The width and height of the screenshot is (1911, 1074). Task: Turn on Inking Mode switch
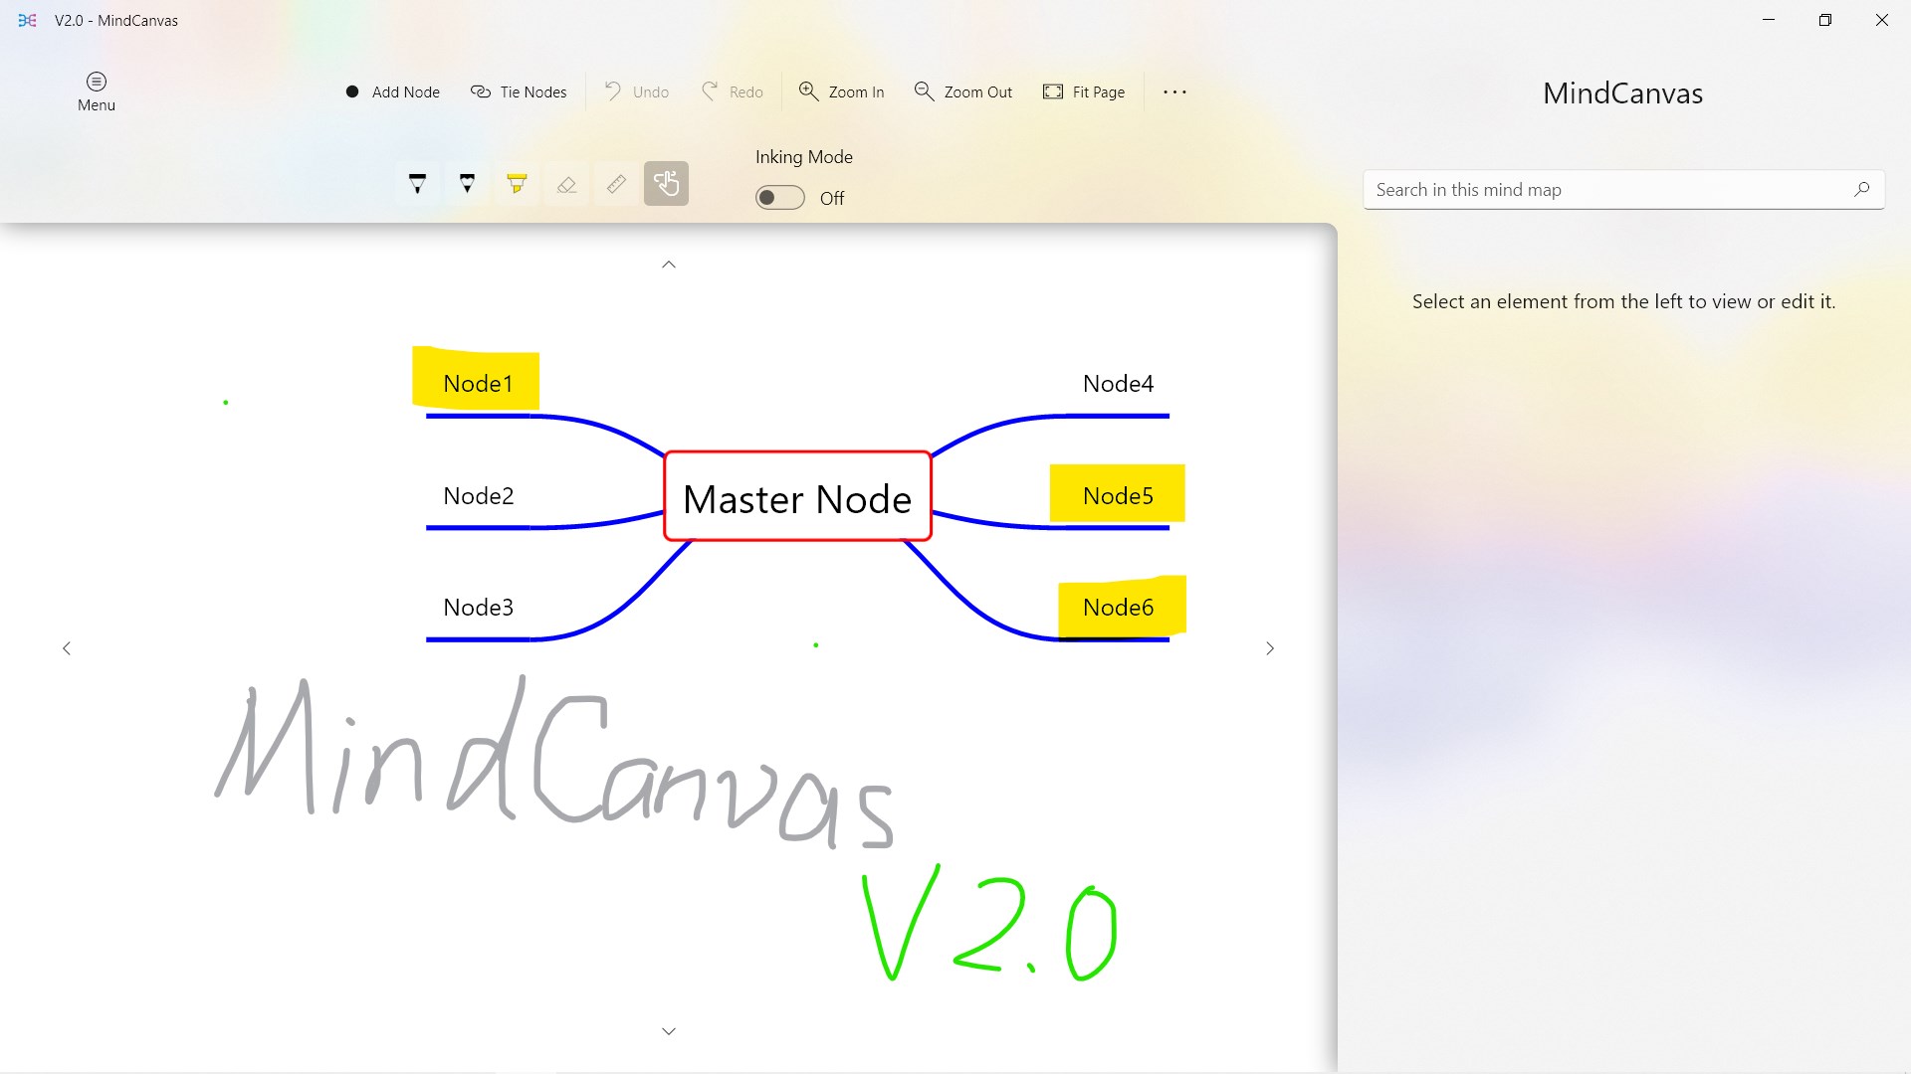pos(779,198)
